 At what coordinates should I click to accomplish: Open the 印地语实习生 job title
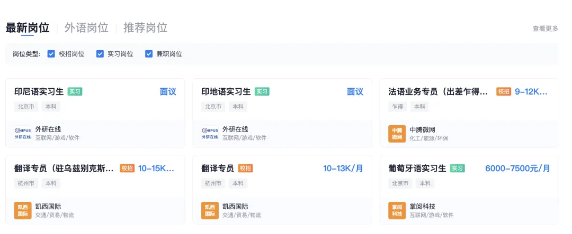(226, 92)
